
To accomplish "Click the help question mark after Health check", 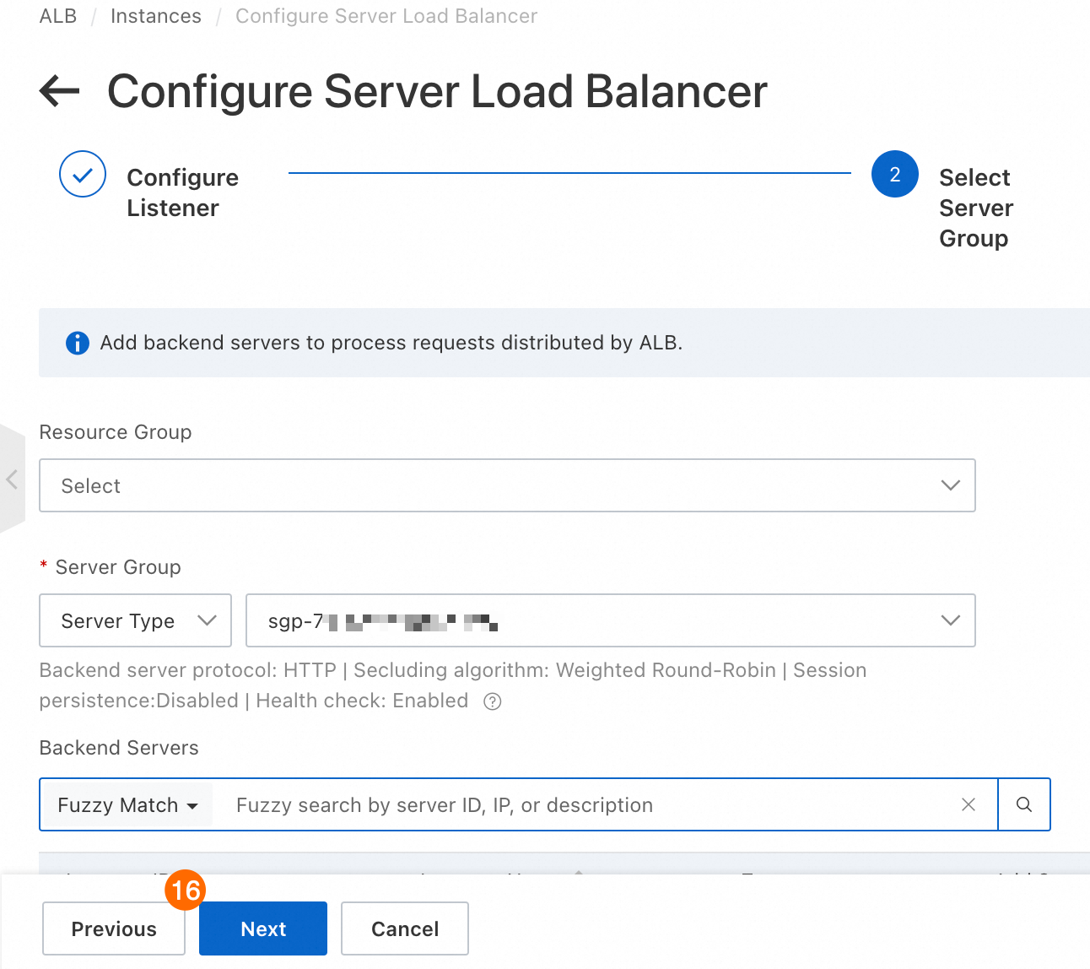I will click(x=493, y=701).
